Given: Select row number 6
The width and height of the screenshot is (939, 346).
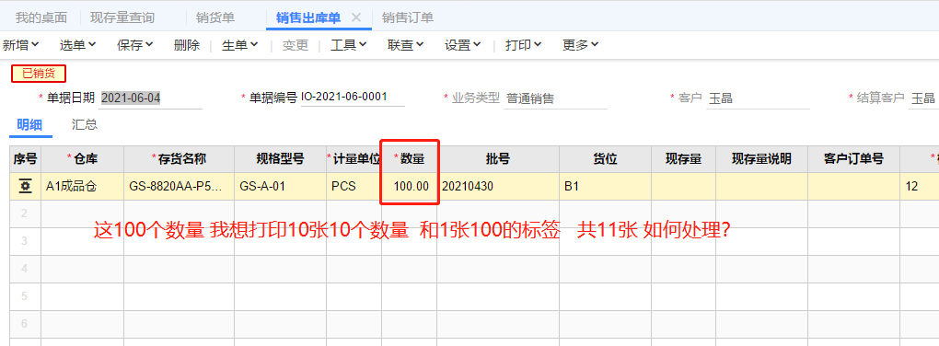Looking at the screenshot, I should pos(25,324).
